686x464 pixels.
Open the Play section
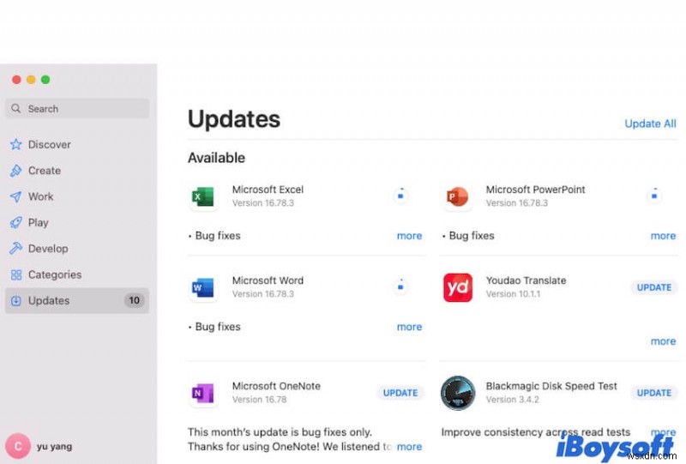point(77,223)
